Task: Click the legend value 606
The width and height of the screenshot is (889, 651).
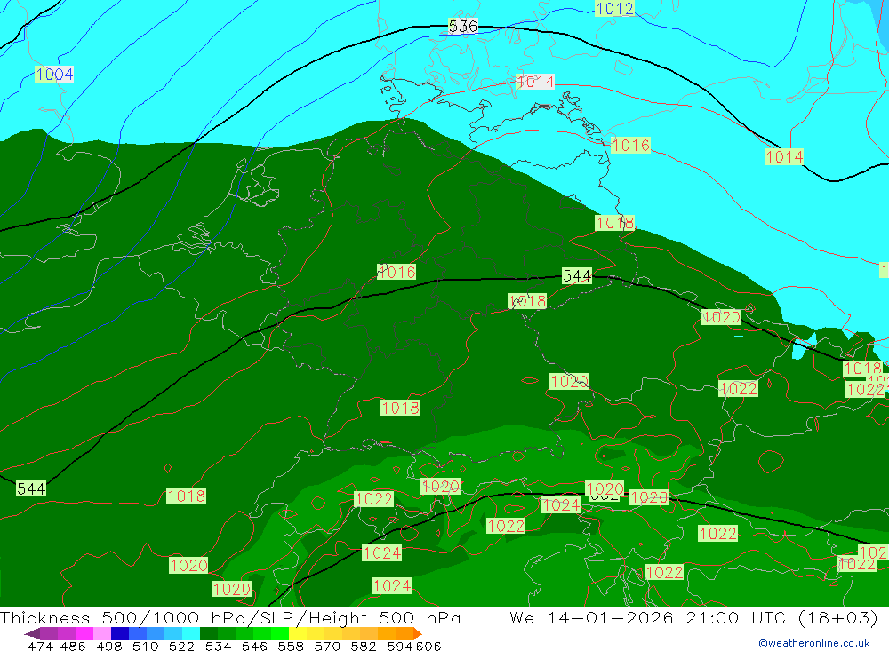Action: click(x=428, y=647)
